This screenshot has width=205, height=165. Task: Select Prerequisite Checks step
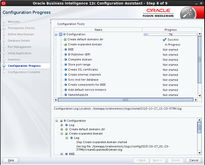[21, 28]
